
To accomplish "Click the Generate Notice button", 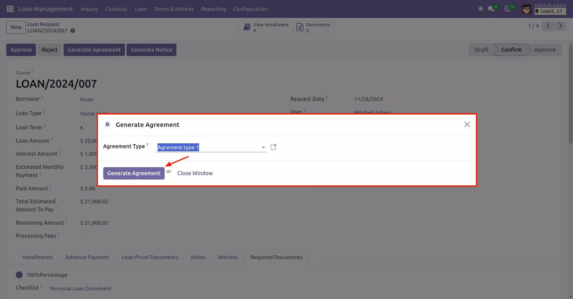I will (151, 50).
